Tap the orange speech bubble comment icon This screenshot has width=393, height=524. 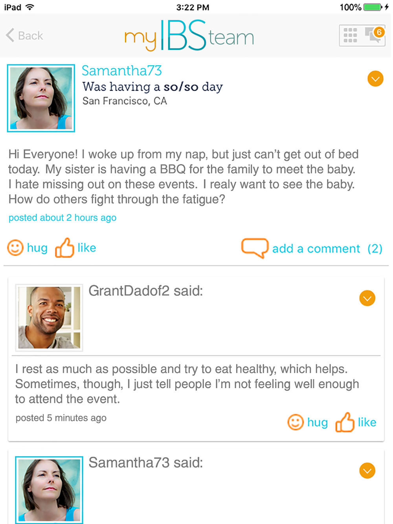coord(255,248)
